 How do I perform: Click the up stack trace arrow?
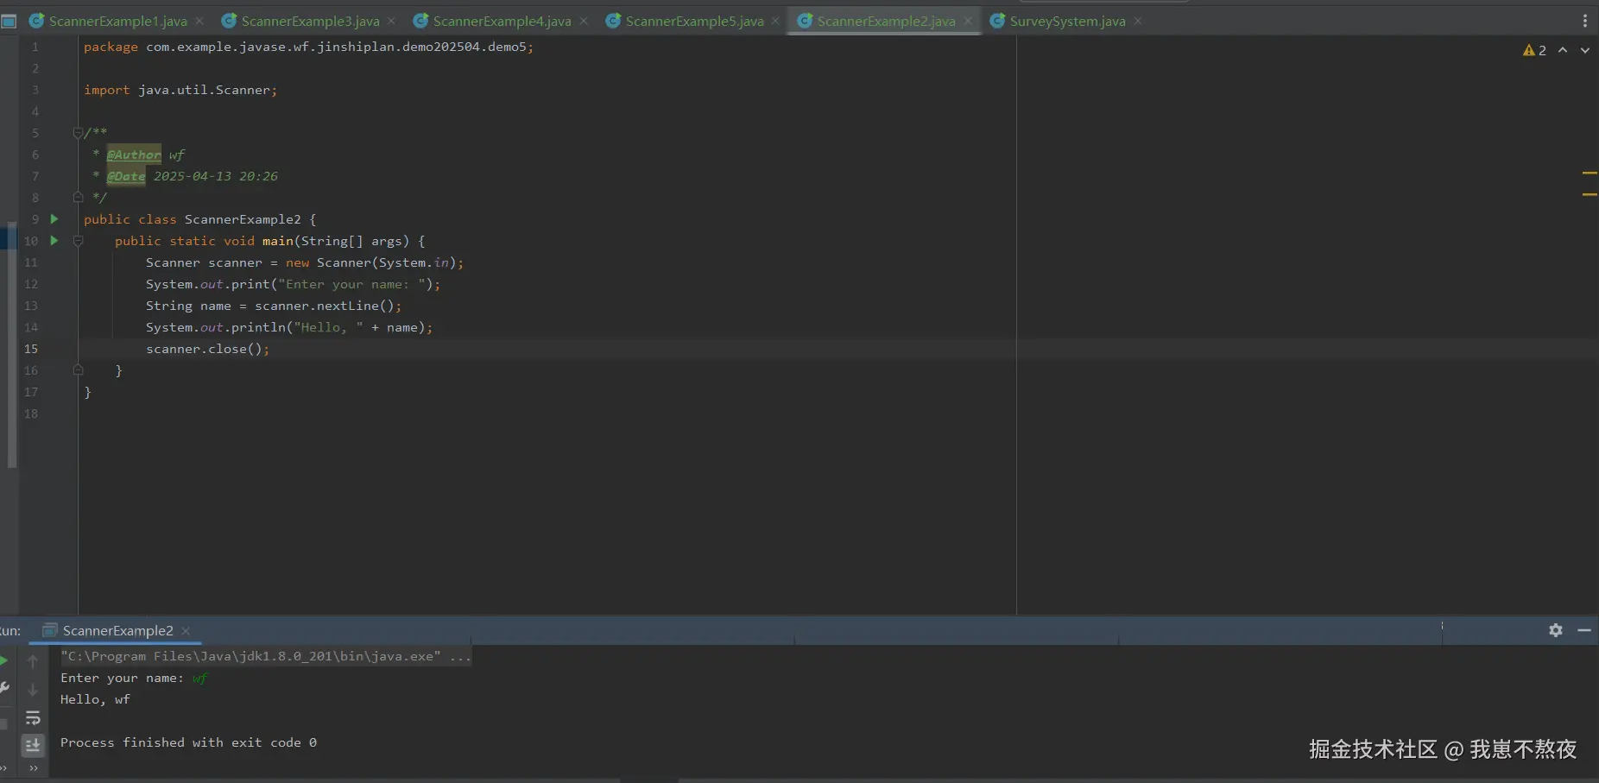[33, 661]
